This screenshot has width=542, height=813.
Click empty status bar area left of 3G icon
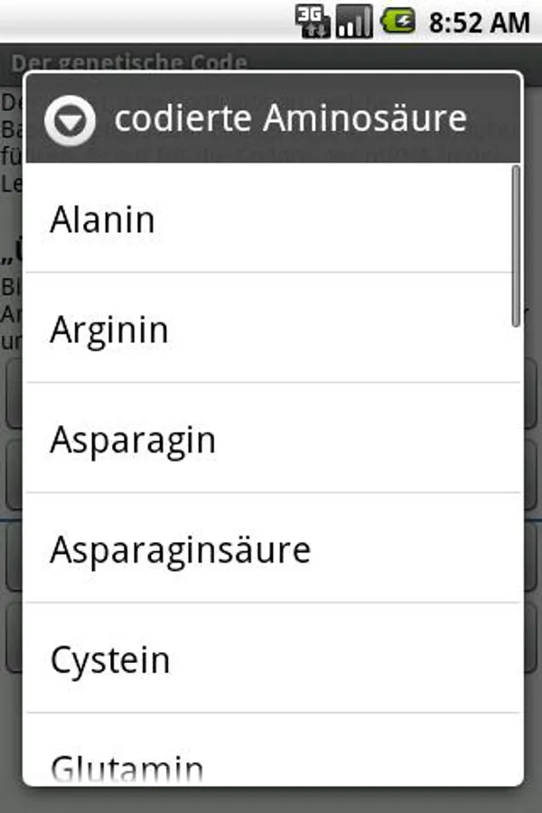click(x=135, y=21)
